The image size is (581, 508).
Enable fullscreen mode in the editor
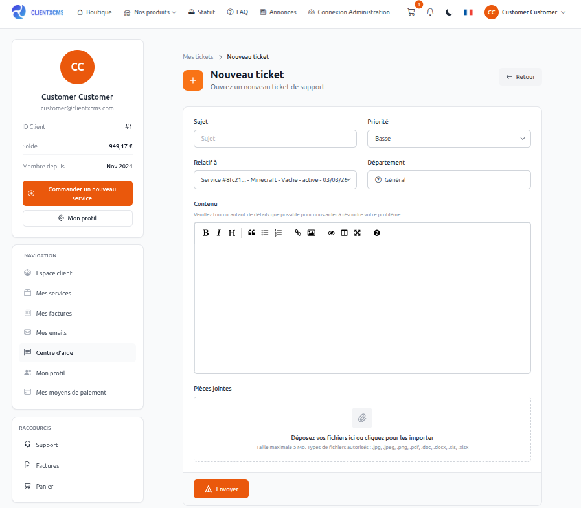358,233
